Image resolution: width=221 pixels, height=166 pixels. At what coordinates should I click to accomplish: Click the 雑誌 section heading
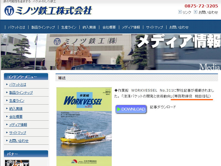point(62,78)
